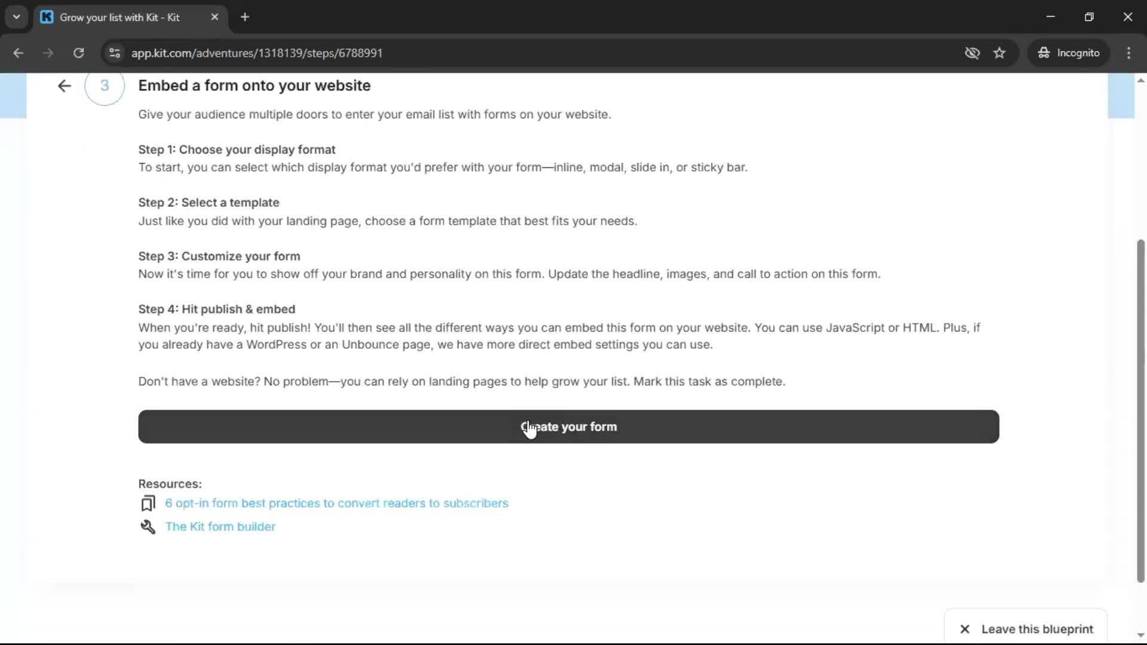Viewport: 1147px width, 645px height.
Task: Toggle the bookmark star for this page
Action: click(x=1000, y=53)
